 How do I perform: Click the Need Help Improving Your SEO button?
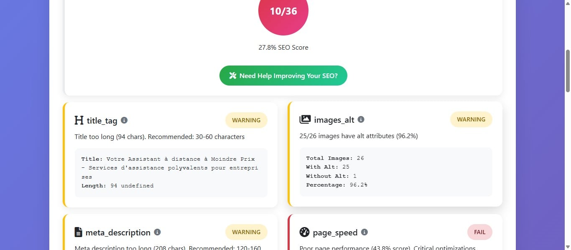[283, 76]
